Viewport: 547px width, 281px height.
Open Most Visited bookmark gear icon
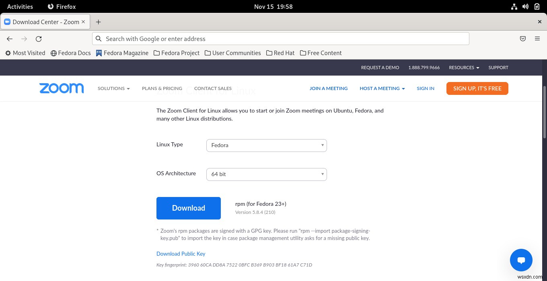tap(8, 53)
